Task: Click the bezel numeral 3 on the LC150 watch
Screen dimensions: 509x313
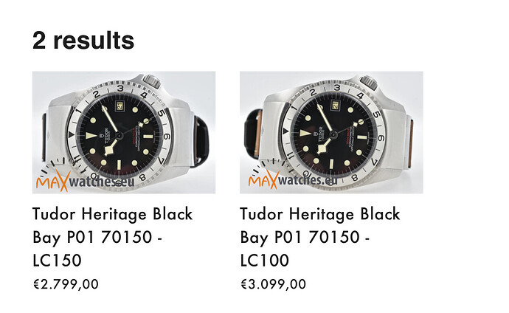Action: [120, 88]
